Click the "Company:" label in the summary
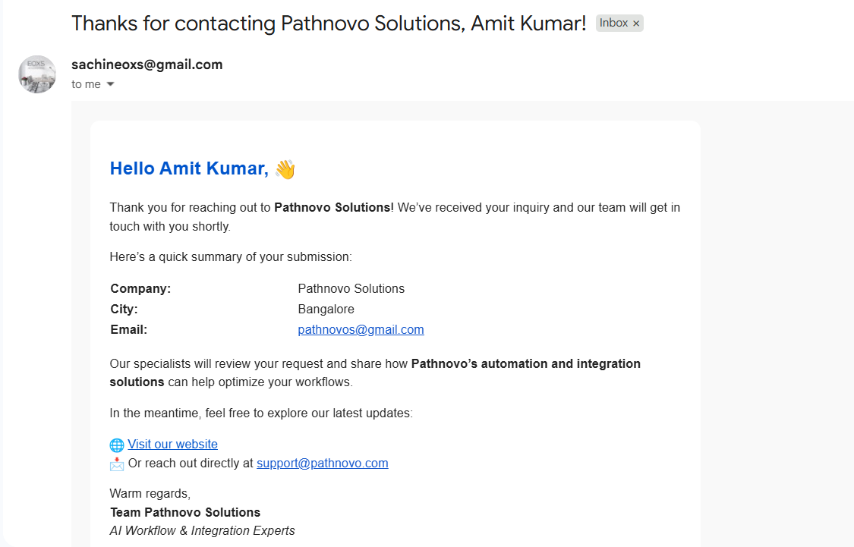Screen dimensions: 854x547 click(140, 288)
